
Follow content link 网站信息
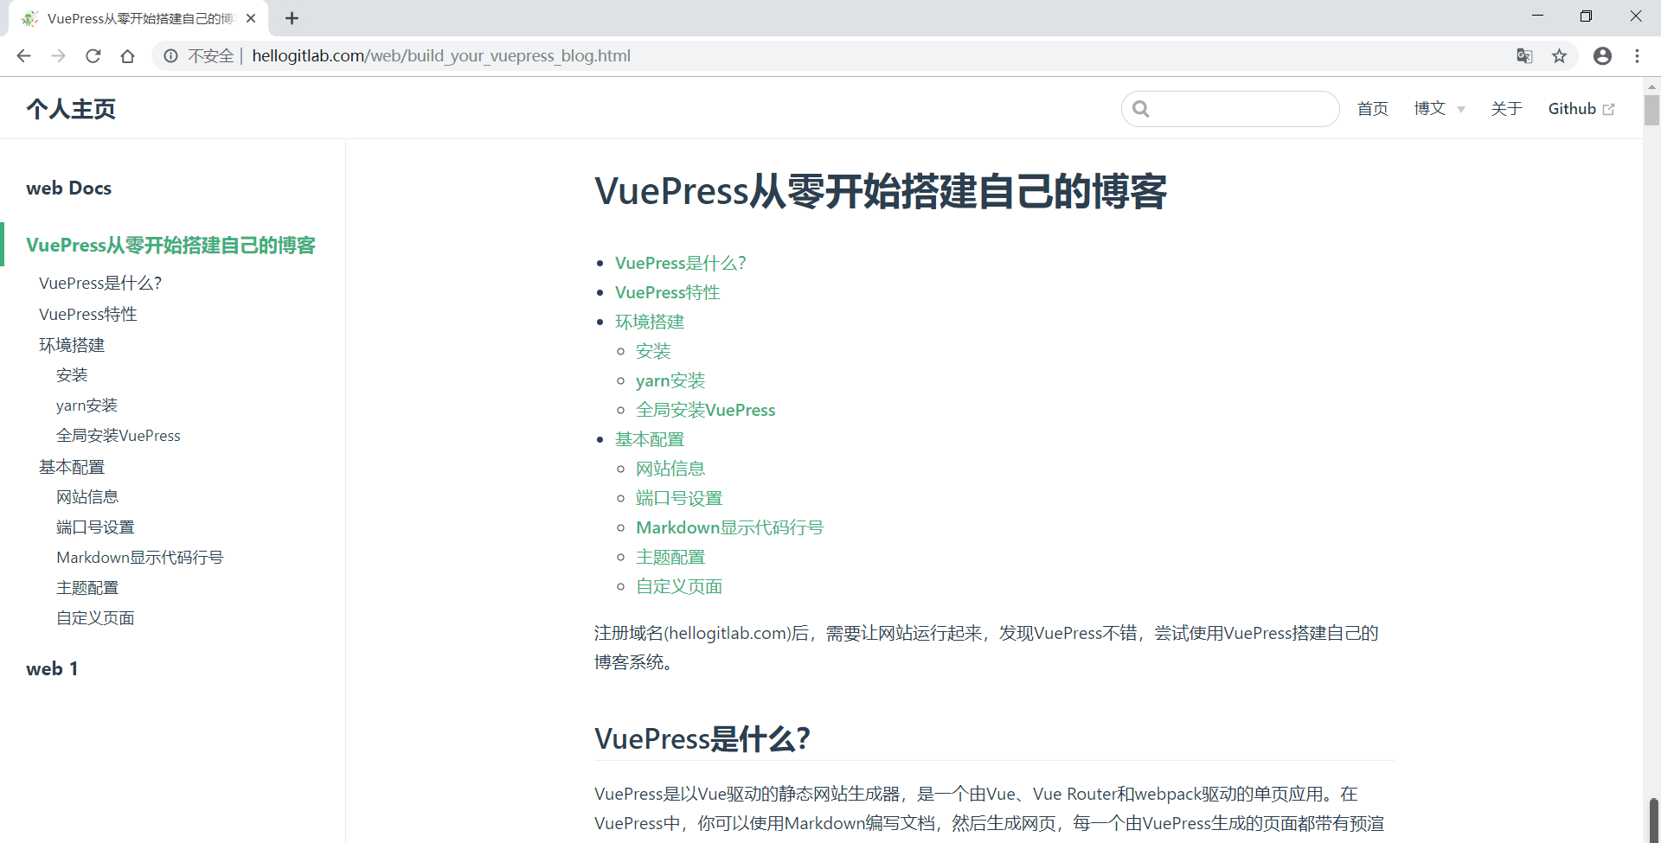(x=670, y=469)
